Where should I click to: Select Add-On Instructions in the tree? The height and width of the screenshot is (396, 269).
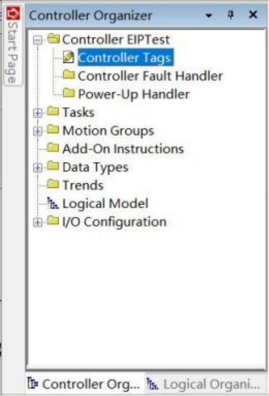[x=123, y=149]
